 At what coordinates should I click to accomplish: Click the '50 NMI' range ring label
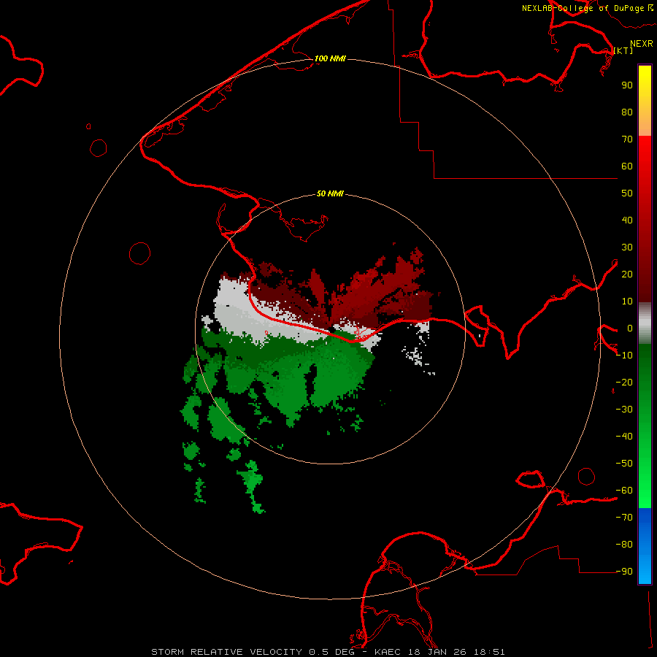pos(330,193)
